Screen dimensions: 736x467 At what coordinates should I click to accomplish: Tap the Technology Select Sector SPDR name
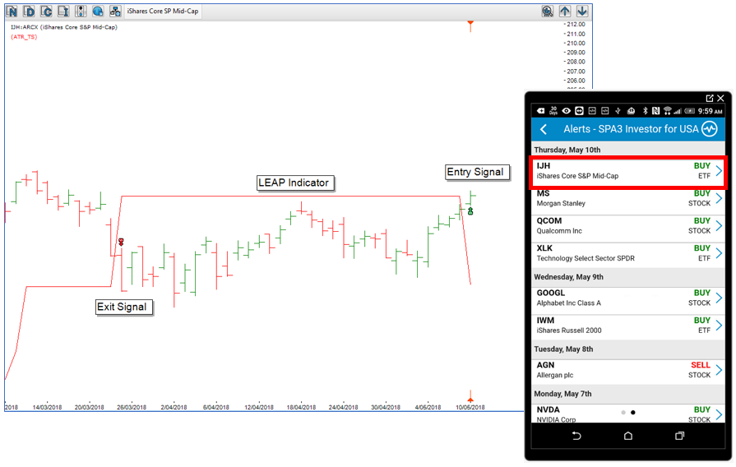tap(586, 258)
